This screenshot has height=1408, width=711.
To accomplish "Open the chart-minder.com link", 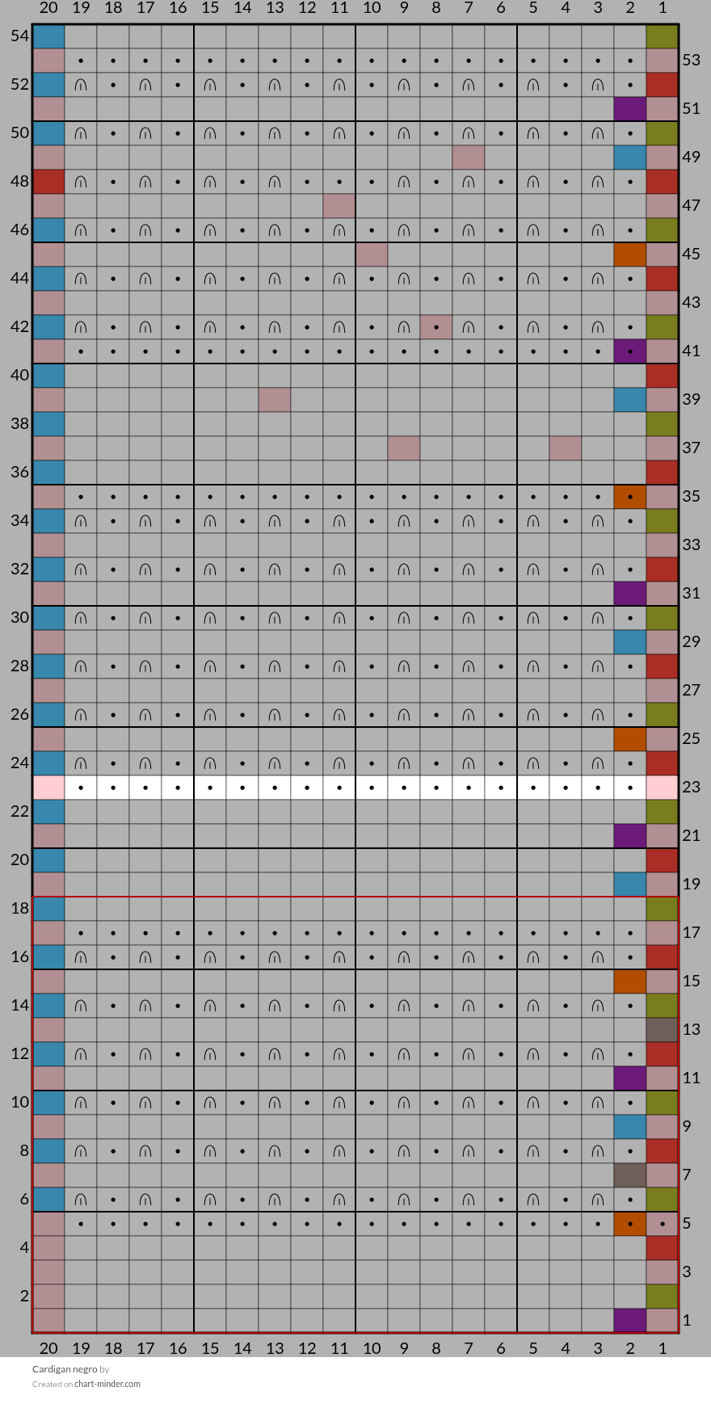I will (107, 1384).
